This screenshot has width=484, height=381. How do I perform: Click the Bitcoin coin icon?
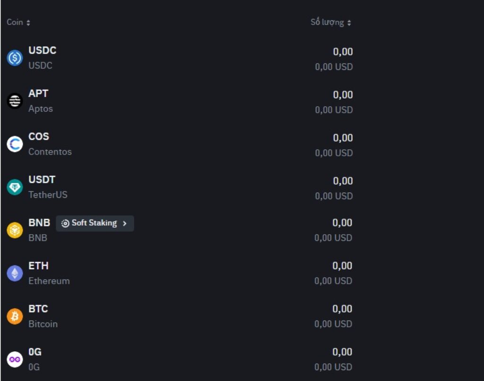pyautogui.click(x=15, y=316)
